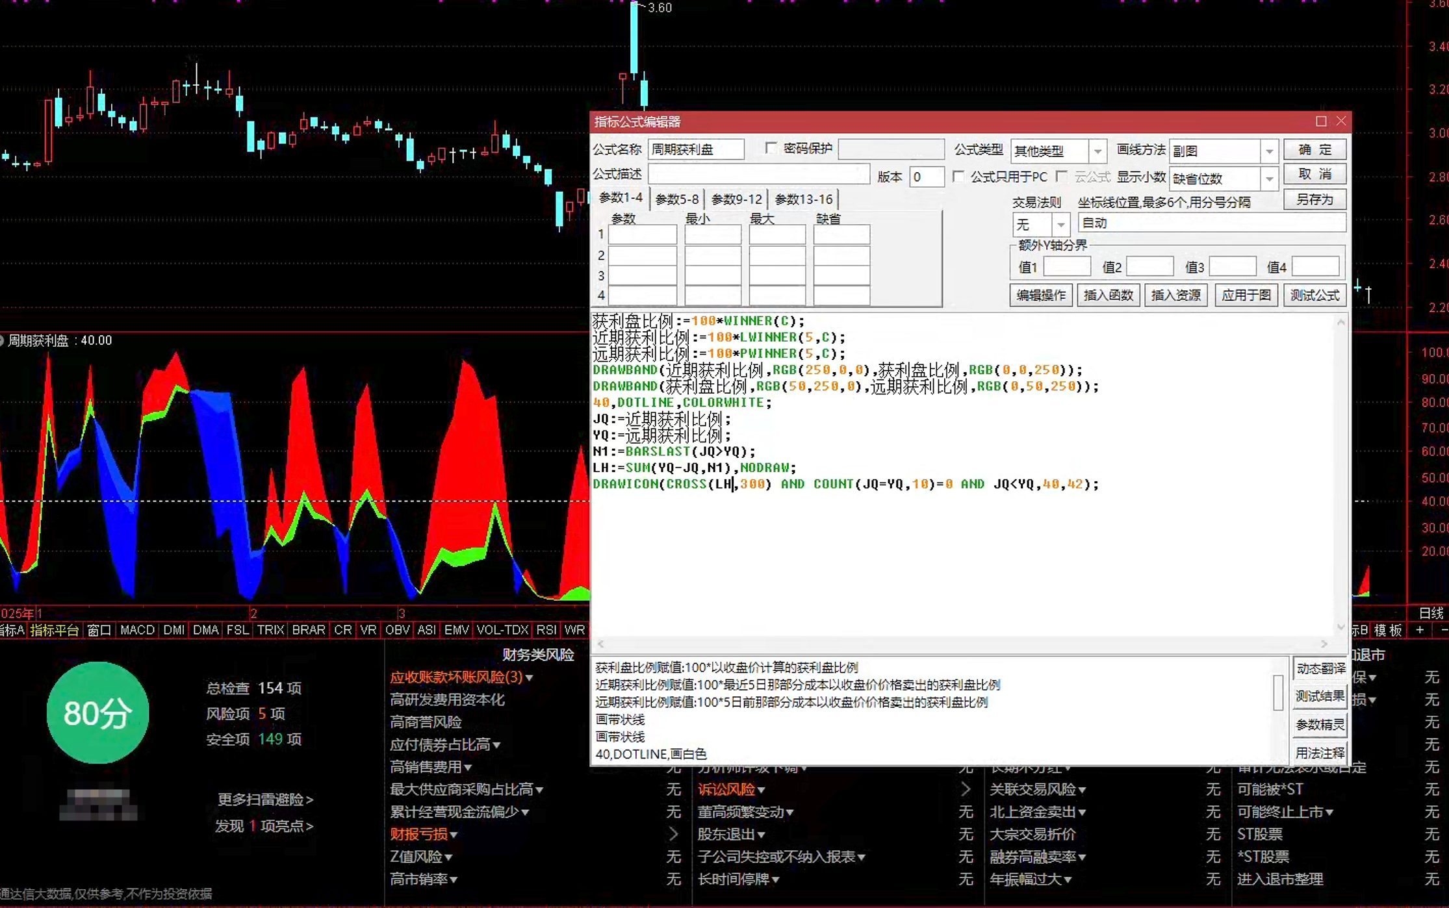Screen dimensions: 1449x908
Task: Click the 另存为 button
Action: click(1314, 199)
